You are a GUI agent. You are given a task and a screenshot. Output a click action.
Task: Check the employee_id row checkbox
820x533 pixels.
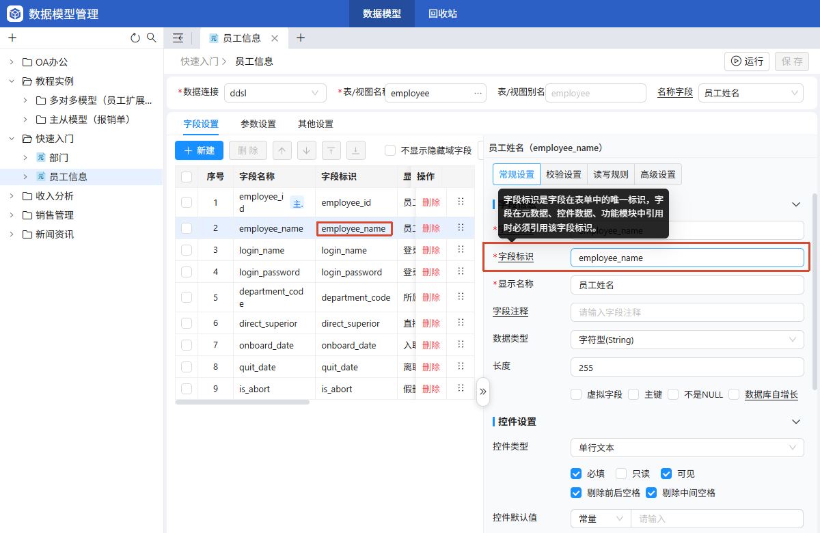pos(187,202)
